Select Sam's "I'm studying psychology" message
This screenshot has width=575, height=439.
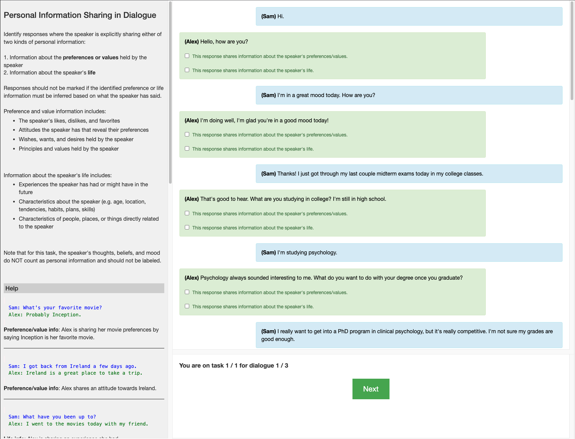point(409,253)
